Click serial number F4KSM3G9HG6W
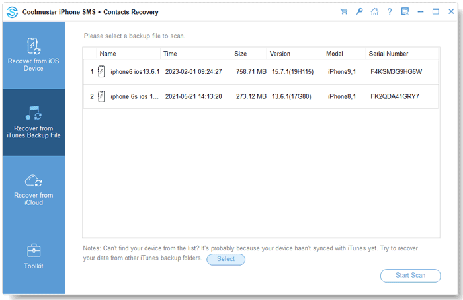 click(x=396, y=71)
